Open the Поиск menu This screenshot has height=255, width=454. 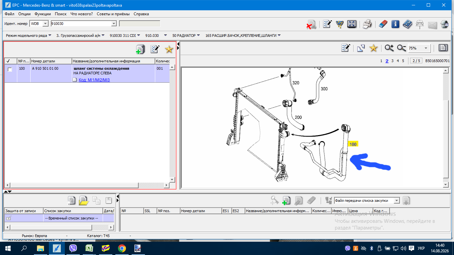(61, 14)
